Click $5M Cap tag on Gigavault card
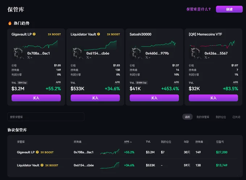The width and height of the screenshot is (246, 180). tap(22, 83)
